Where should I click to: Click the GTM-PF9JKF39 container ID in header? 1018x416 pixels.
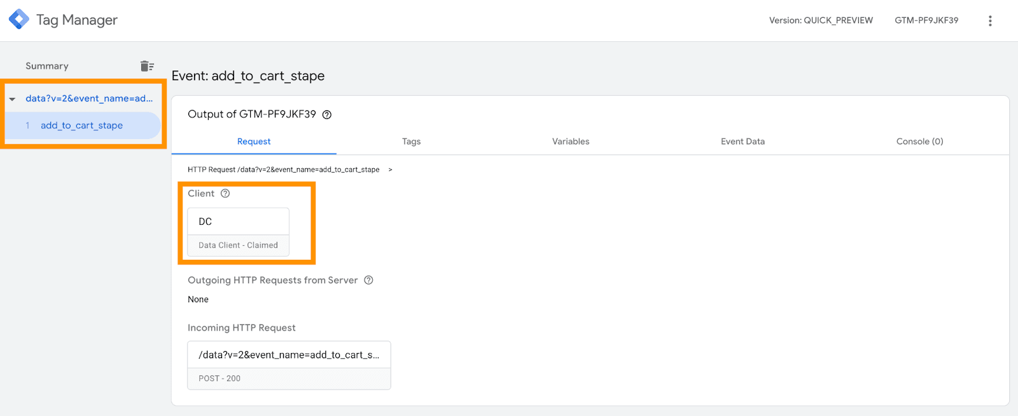pos(926,20)
